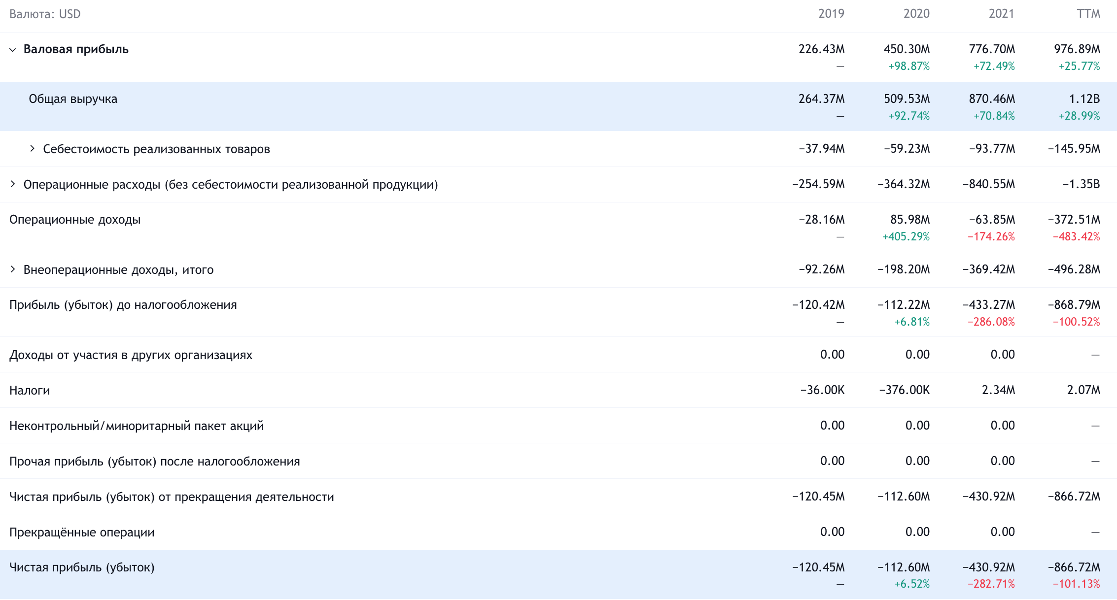This screenshot has width=1117, height=600.
Task: Select the final Чистая прибыль (убыток) row
Action: pos(558,574)
